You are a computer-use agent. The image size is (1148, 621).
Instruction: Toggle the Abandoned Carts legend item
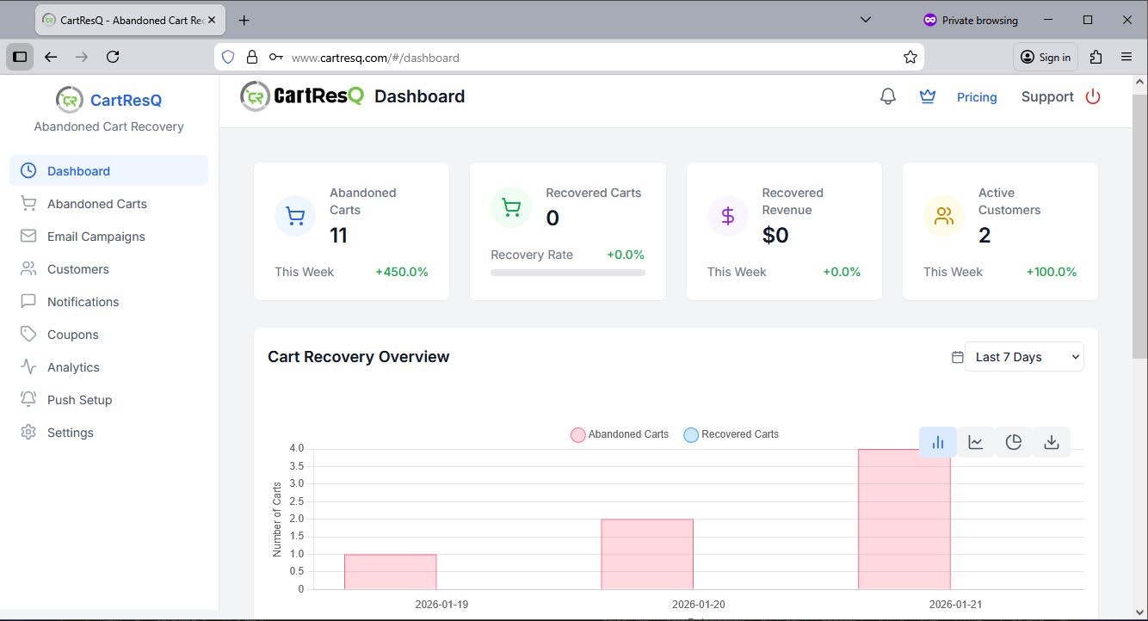(x=619, y=434)
